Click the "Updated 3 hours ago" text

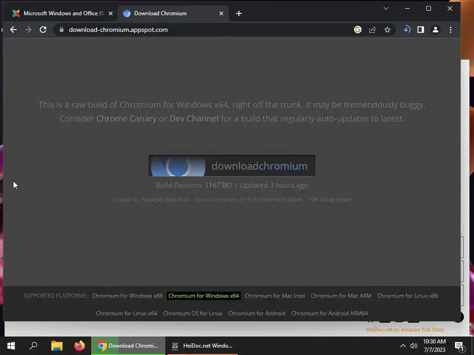click(274, 185)
